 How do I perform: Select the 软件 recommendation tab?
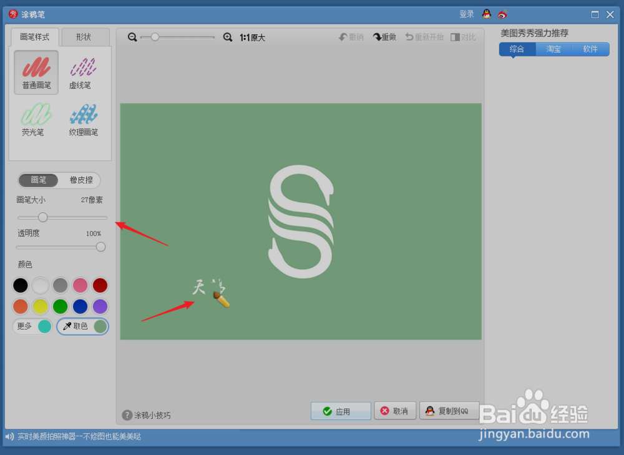tap(590, 49)
